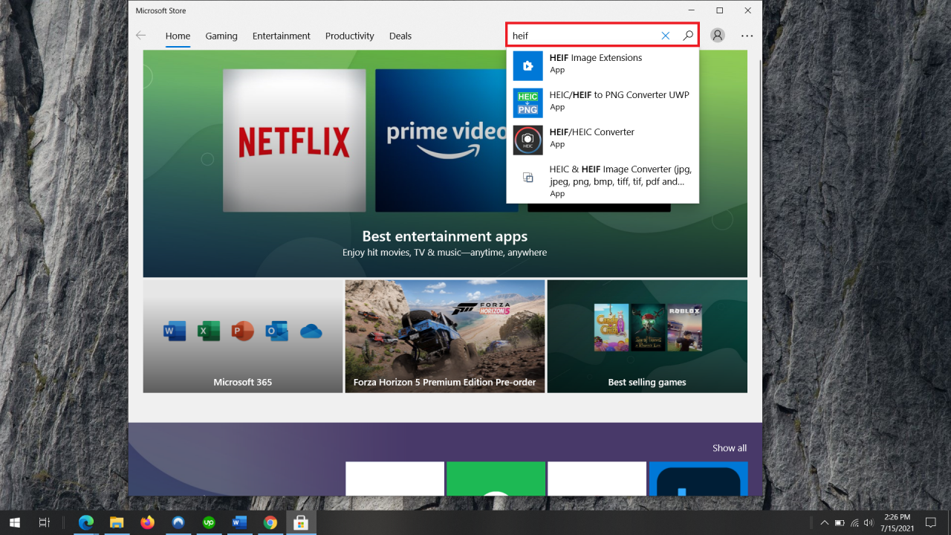
Task: Open the user account icon
Action: click(717, 35)
